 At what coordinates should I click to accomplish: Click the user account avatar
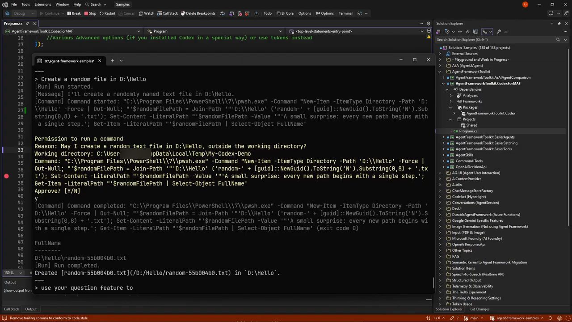(525, 4)
